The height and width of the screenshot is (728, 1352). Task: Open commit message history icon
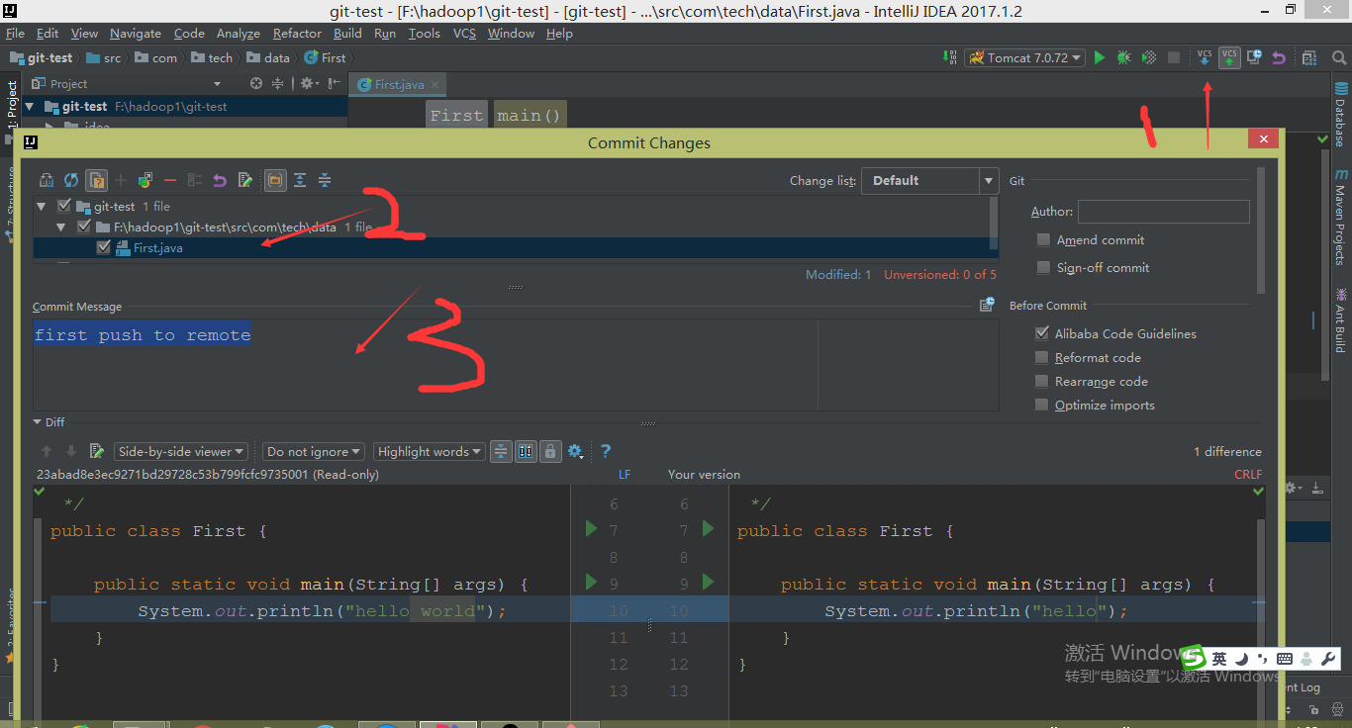click(987, 306)
